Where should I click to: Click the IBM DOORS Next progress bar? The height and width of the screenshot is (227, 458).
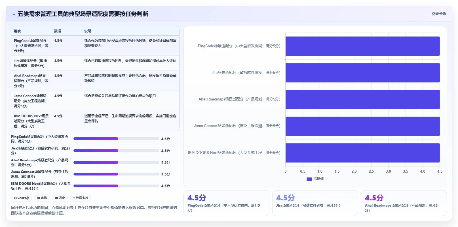pos(116,186)
